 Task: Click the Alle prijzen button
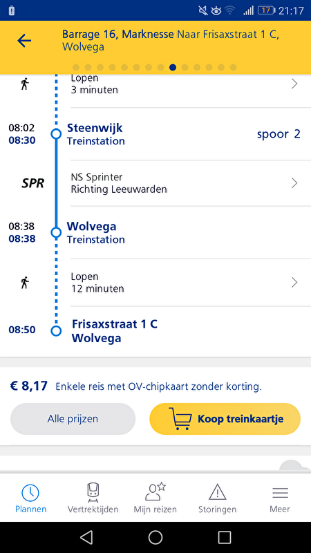tap(73, 419)
